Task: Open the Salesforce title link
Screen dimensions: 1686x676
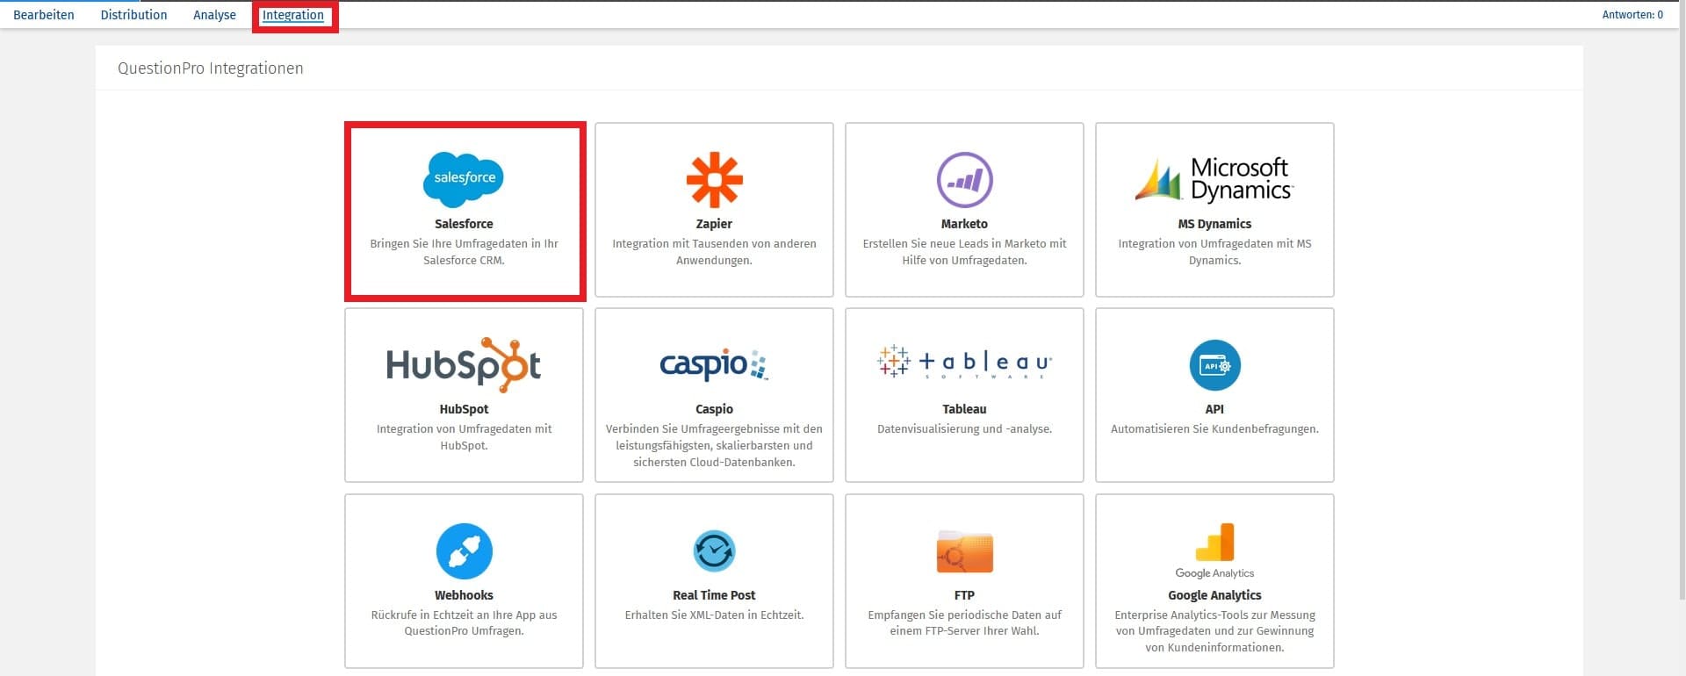Action: click(464, 224)
